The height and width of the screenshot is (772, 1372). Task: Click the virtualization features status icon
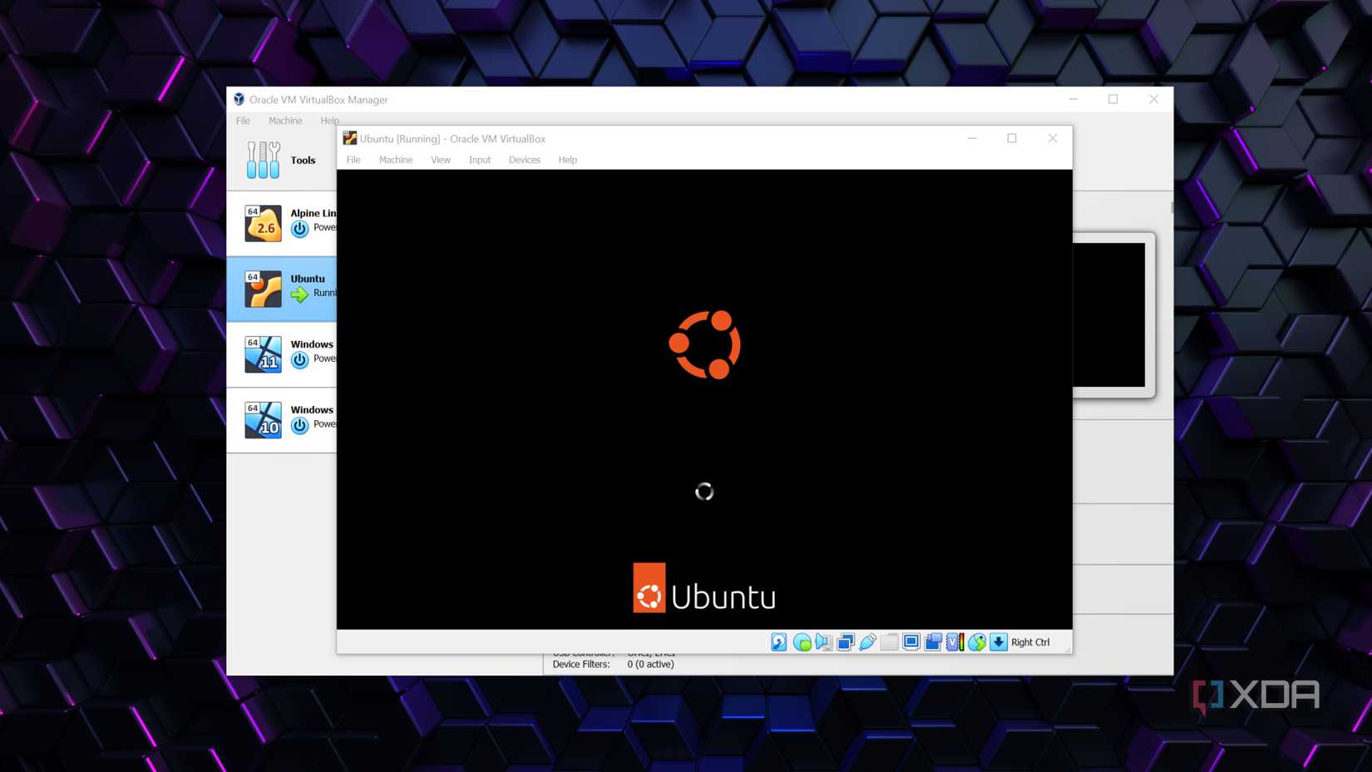tap(954, 642)
